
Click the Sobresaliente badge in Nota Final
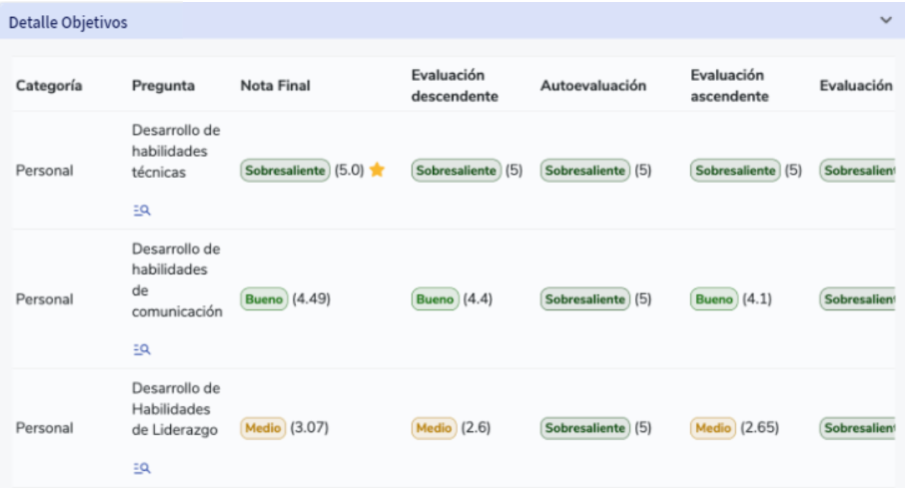click(285, 171)
